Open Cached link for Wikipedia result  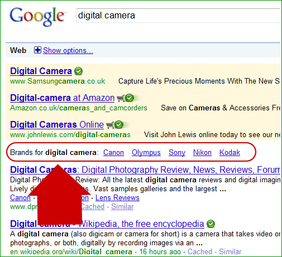[200, 252]
